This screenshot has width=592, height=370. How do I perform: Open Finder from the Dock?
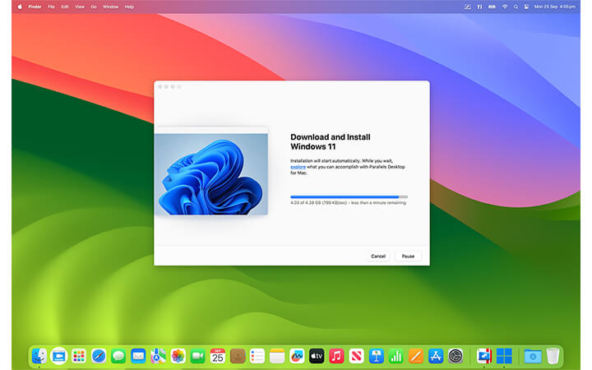(x=39, y=356)
